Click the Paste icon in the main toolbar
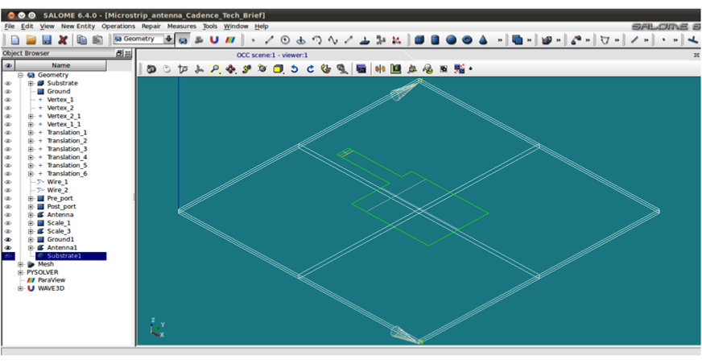702x364 pixels. (97, 39)
